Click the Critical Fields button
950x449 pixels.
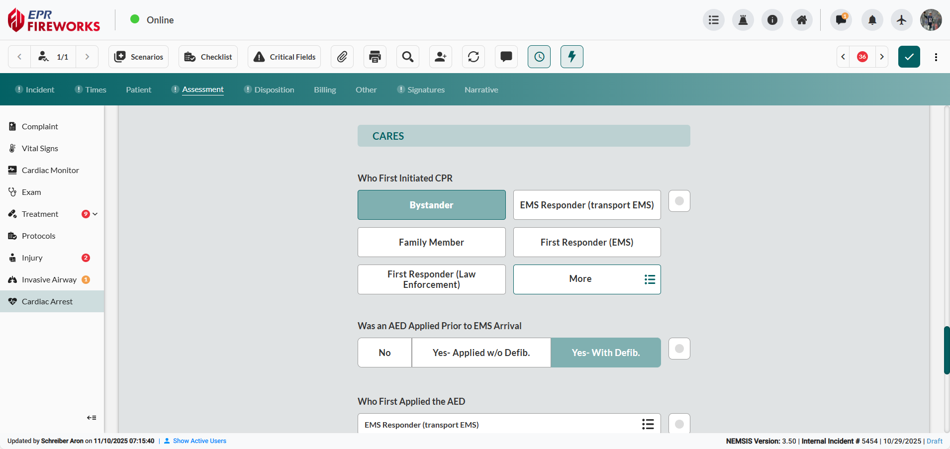(x=284, y=57)
